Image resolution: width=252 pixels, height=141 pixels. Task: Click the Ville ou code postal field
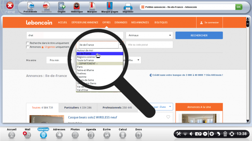click(x=149, y=45)
